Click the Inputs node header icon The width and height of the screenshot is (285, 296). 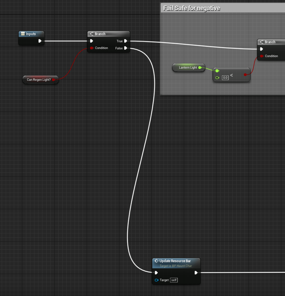click(23, 34)
